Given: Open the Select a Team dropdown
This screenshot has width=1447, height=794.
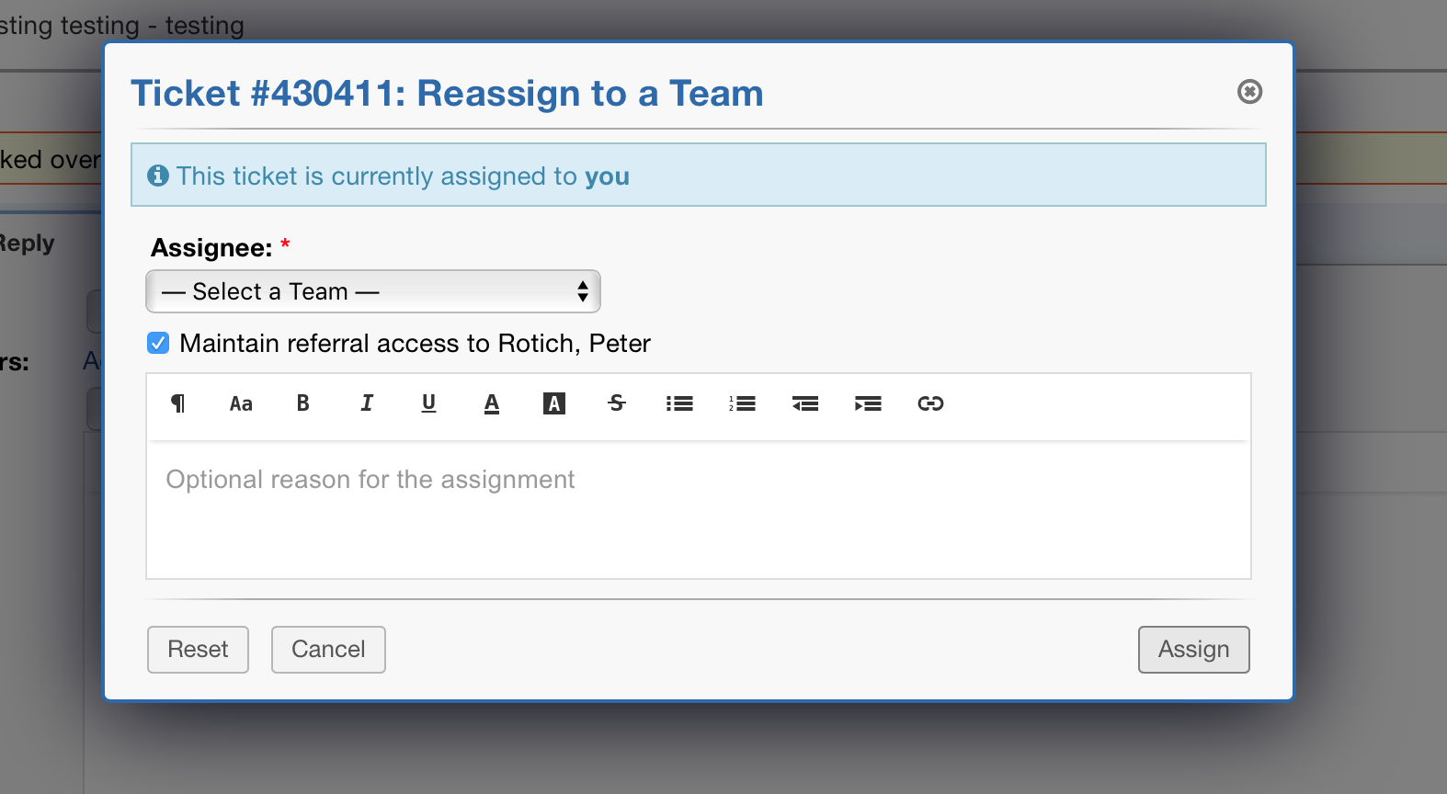Looking at the screenshot, I should point(372,291).
